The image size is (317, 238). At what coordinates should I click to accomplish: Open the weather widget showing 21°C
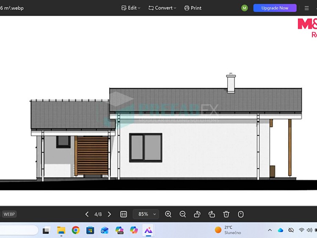[x=228, y=230]
